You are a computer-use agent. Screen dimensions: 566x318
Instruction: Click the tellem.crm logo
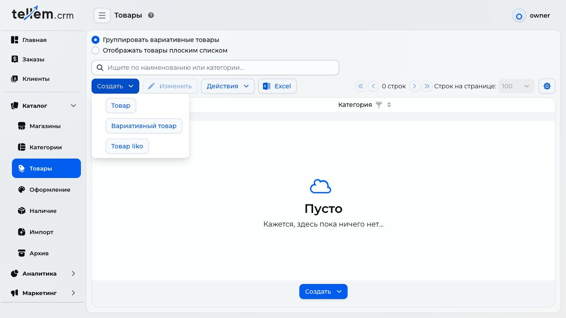tap(42, 14)
